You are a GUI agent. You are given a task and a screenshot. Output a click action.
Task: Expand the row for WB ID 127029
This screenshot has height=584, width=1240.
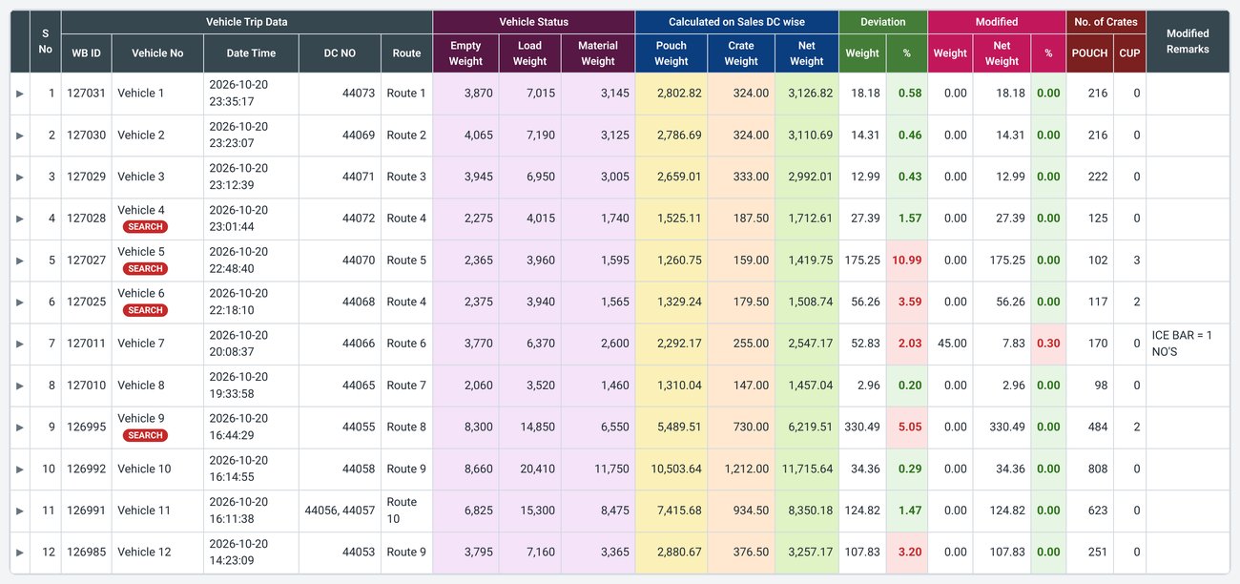20,177
